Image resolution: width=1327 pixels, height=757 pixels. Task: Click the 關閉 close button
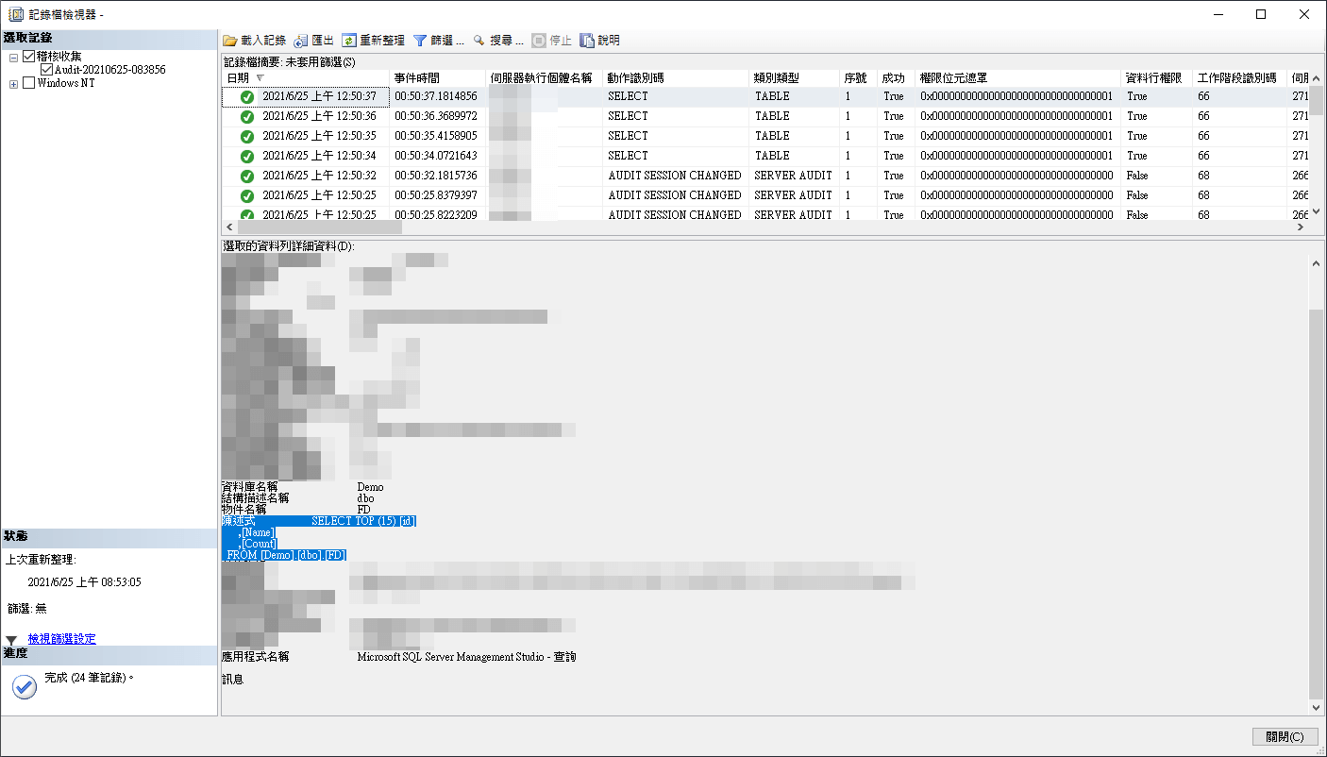click(1285, 736)
